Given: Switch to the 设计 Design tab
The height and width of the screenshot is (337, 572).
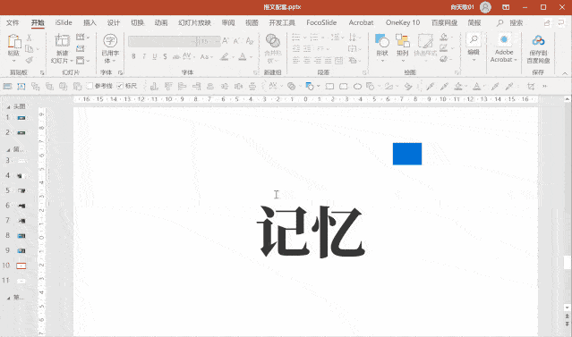Looking at the screenshot, I should (x=114, y=22).
